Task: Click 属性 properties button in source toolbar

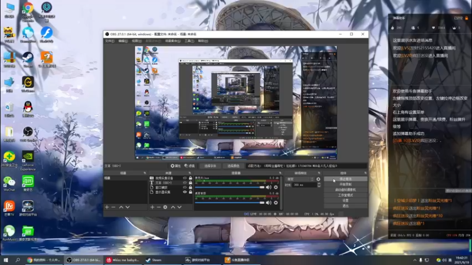Action: [175, 166]
